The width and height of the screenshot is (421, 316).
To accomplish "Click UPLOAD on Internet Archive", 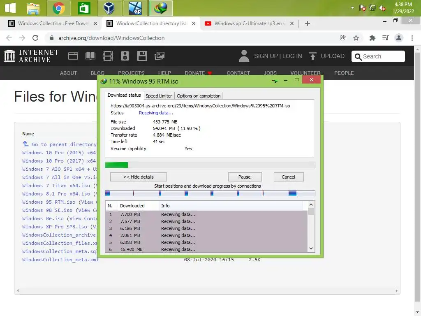I will [x=327, y=56].
